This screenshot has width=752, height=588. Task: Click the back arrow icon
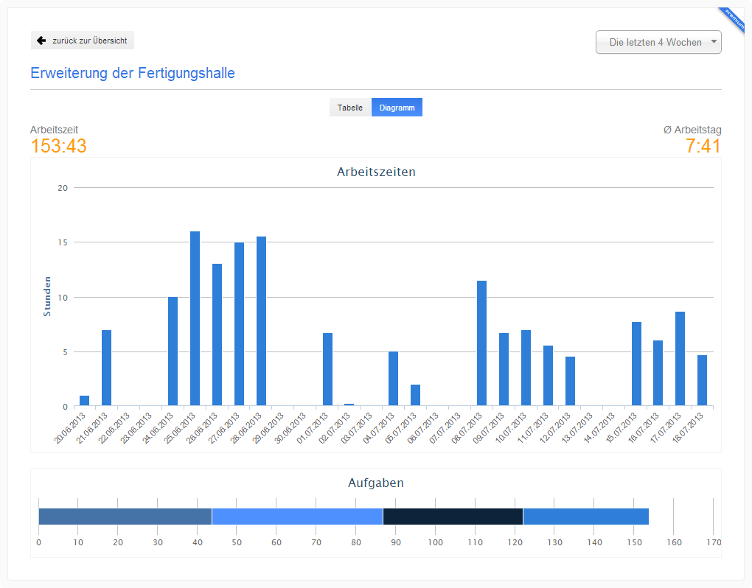click(x=41, y=41)
